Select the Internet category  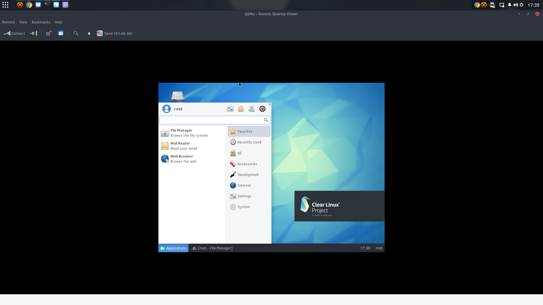coord(249,185)
